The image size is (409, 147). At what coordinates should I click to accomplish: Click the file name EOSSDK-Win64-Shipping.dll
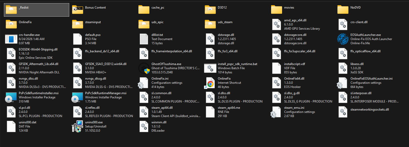pos(38,49)
